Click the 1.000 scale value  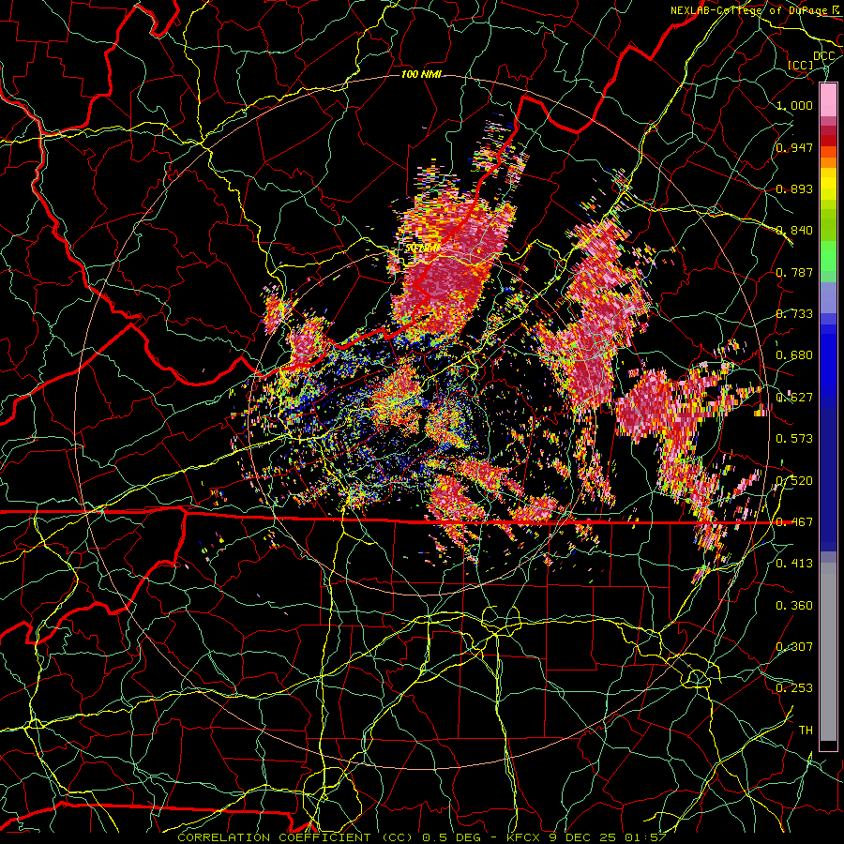point(794,105)
